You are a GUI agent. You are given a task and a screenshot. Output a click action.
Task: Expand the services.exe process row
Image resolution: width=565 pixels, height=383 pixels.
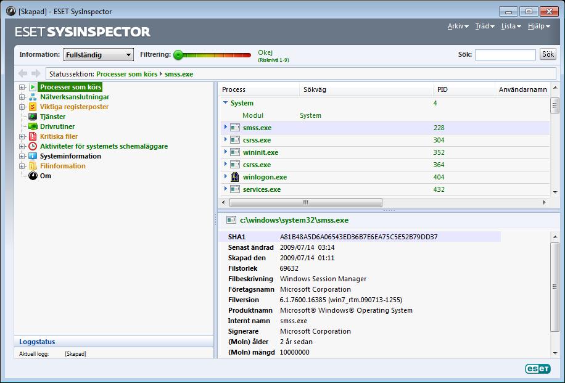(x=226, y=189)
